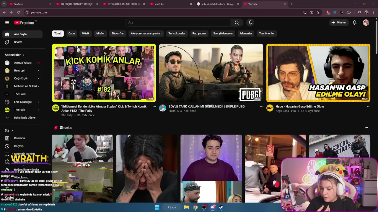
Task: Open Hype - Hasan'ın Gasp Edilme Olayı title
Action: point(299,107)
